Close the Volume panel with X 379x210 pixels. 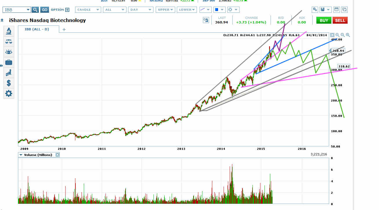(57, 155)
